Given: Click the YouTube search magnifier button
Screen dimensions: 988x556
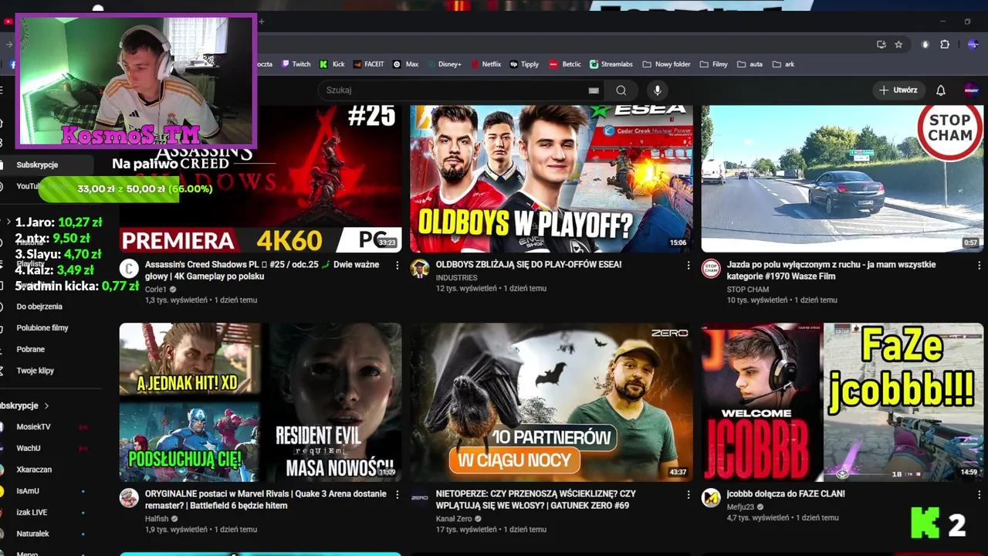Looking at the screenshot, I should click(x=621, y=90).
